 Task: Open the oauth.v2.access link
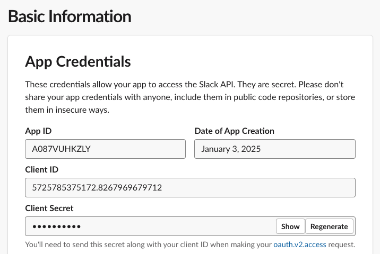(x=299, y=244)
